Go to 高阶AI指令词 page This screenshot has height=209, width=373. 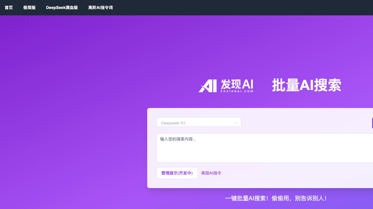point(101,8)
